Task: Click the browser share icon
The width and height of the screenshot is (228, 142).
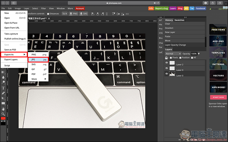Action: 213,3
